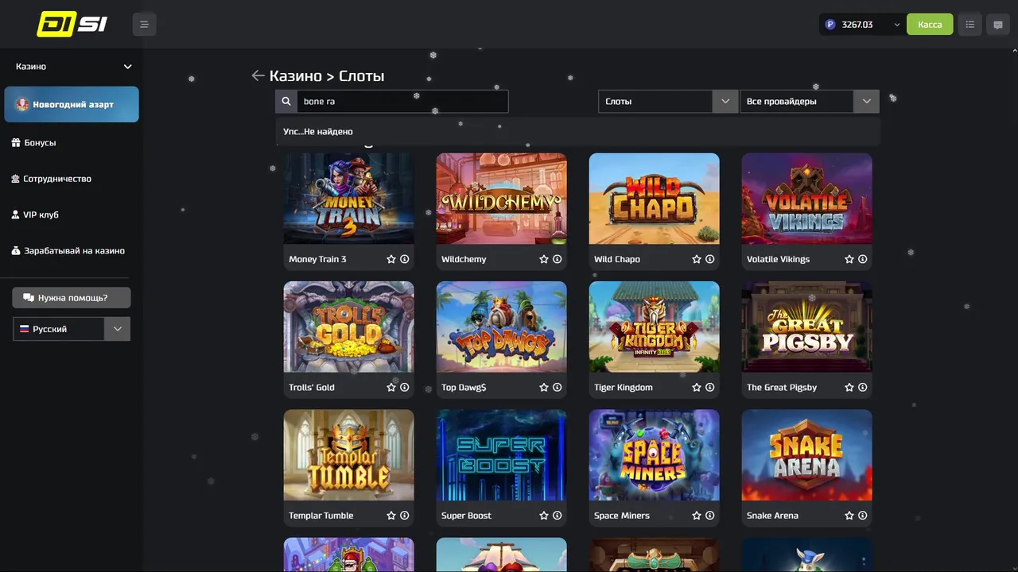Show info for Snake Arena
The height and width of the screenshot is (572, 1018).
coord(862,516)
